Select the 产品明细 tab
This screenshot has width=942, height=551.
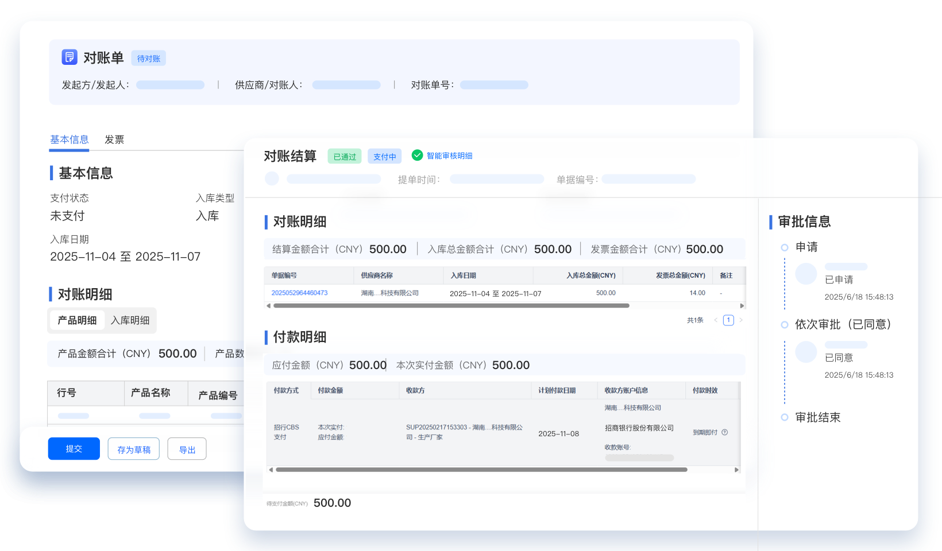77,320
